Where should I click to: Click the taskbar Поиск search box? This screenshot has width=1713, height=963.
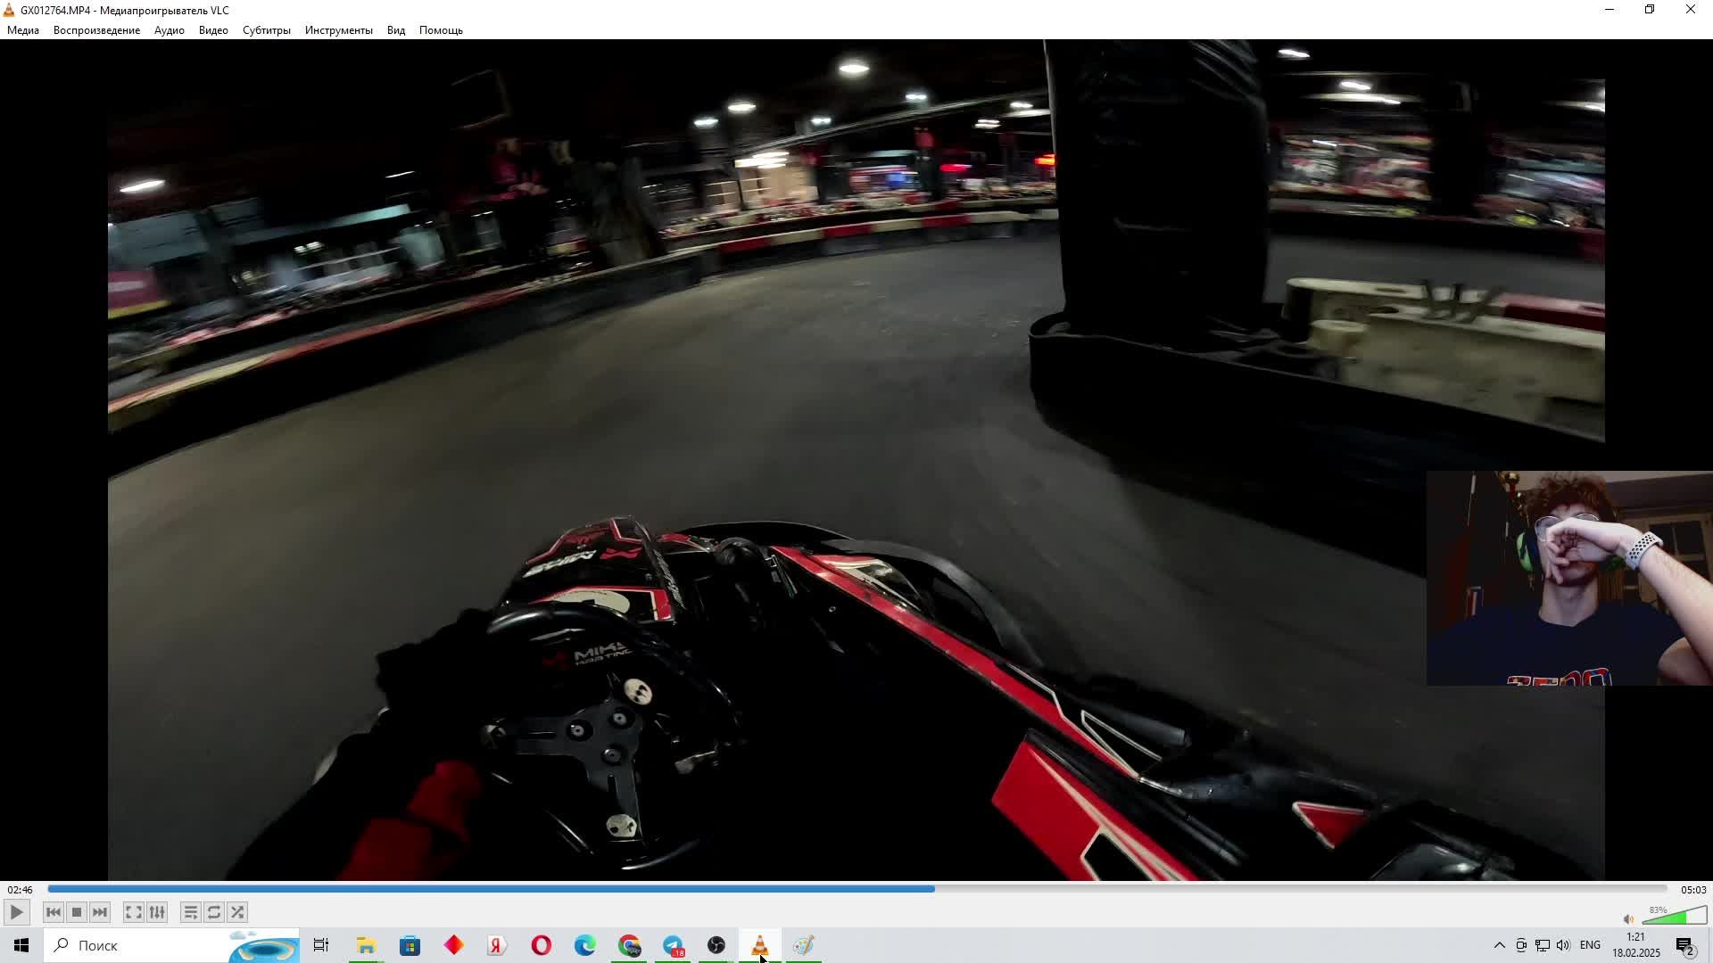(x=173, y=945)
